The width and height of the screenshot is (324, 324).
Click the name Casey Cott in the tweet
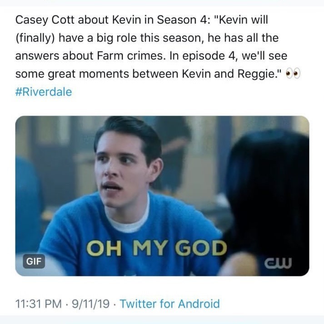[x=45, y=20]
